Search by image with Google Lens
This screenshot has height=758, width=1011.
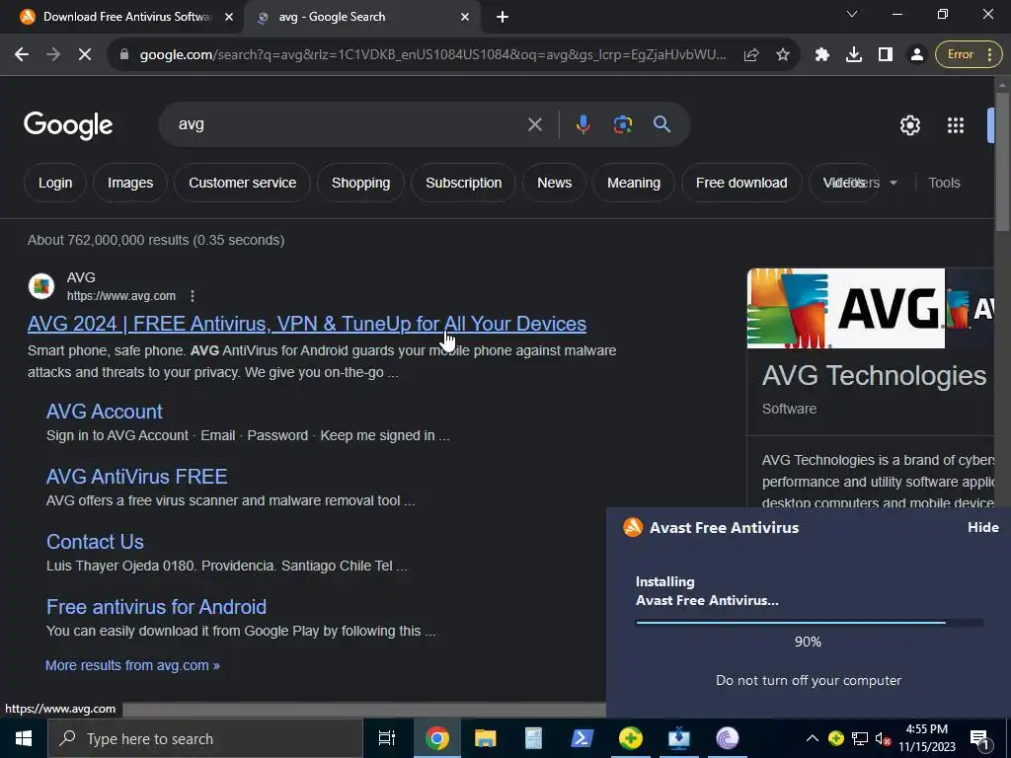pyautogui.click(x=622, y=124)
